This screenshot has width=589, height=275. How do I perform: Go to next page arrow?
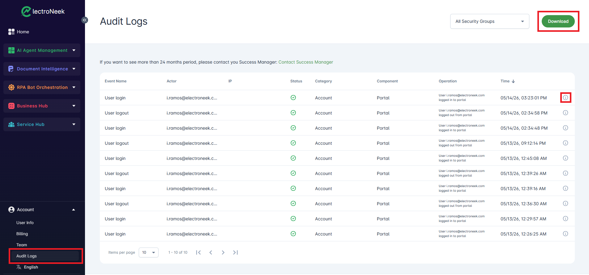coord(223,252)
